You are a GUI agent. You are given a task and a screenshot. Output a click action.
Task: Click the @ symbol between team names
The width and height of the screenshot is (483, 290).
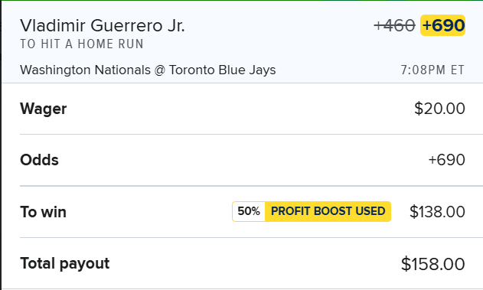pyautogui.click(x=160, y=70)
